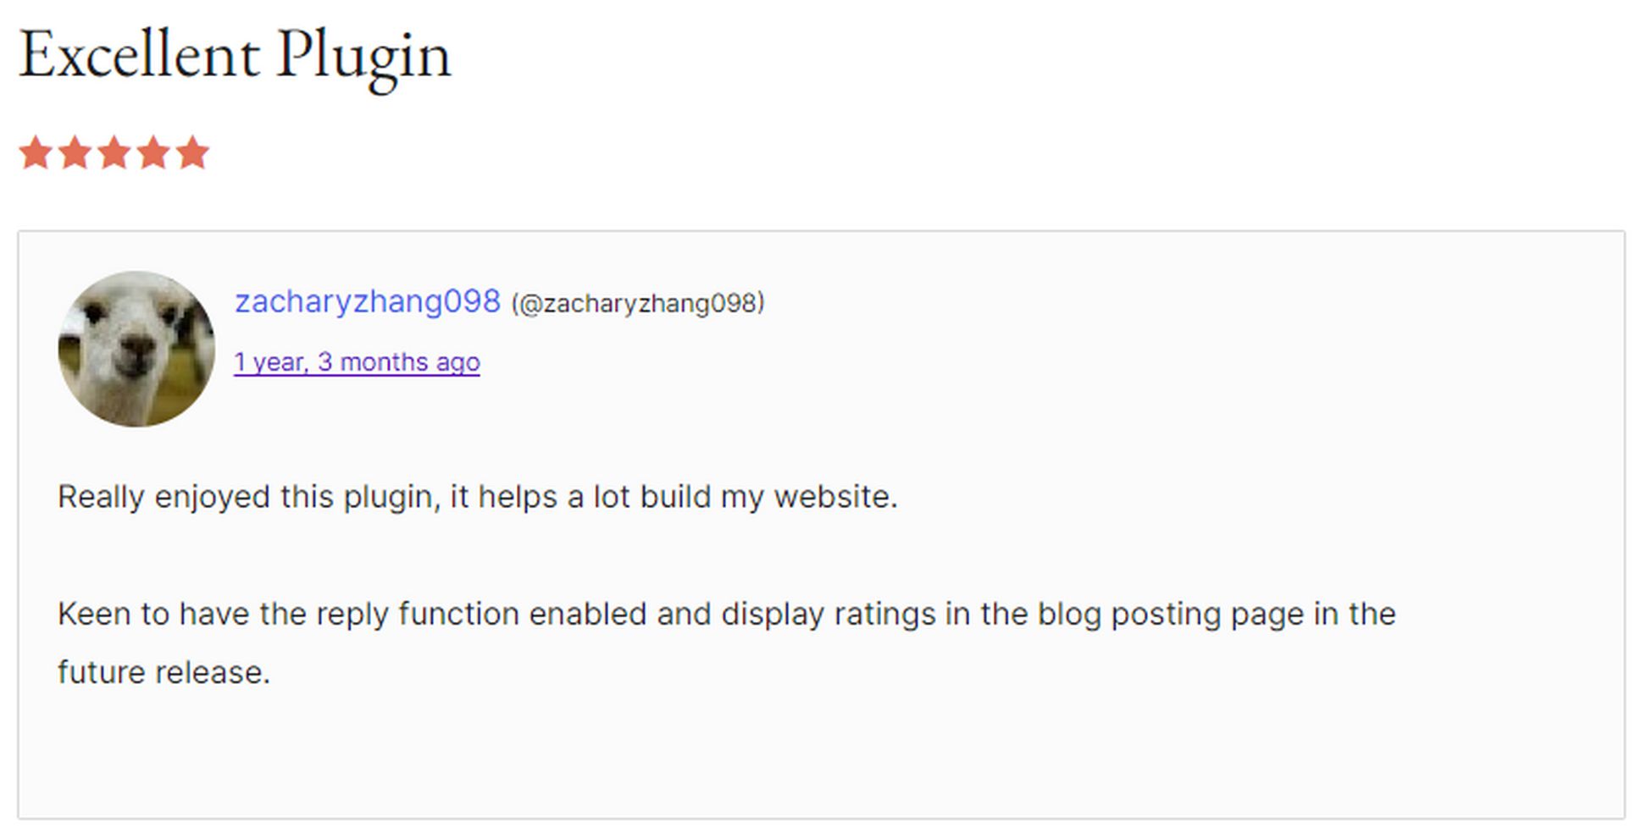The image size is (1652, 838).
Task: Click the 'Really enjoyed this plugin' sentence
Action: 478,497
